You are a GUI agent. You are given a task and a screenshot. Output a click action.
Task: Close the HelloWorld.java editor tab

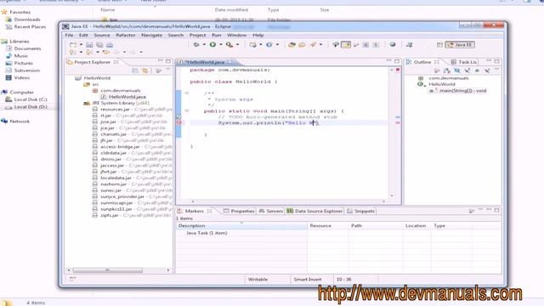229,62
